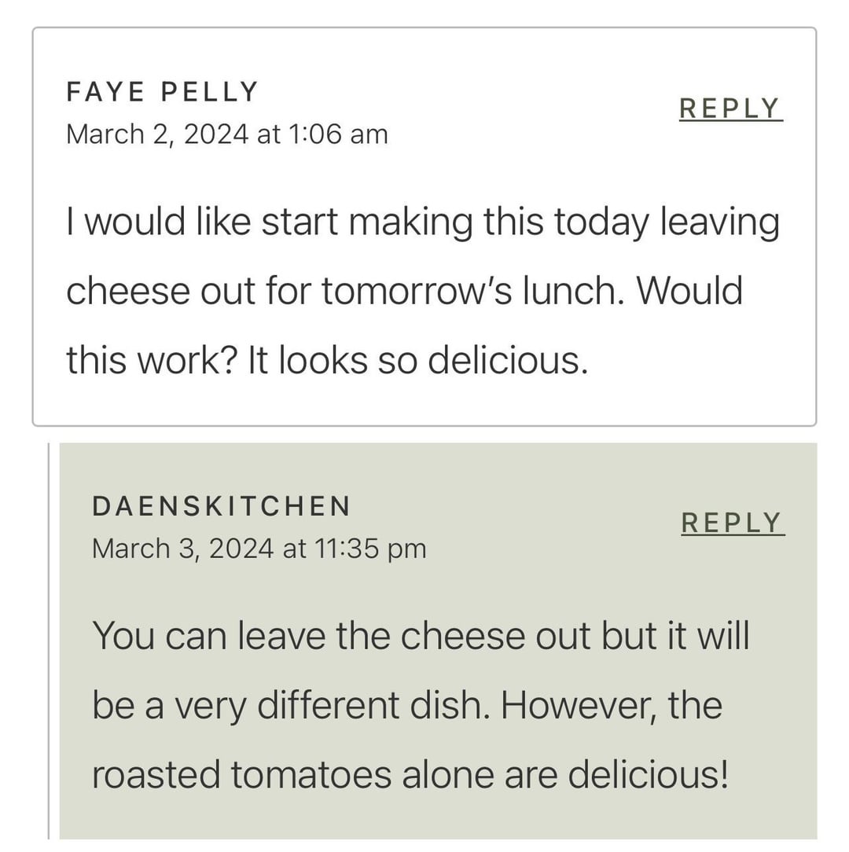This screenshot has width=849, height=852.
Task: Click the line "roasted tomatoes alone are delicious!"
Action: 410,774
